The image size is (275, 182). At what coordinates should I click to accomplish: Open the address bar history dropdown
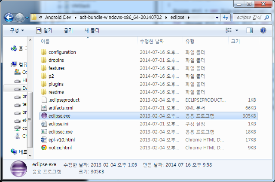pyautogui.click(x=217, y=18)
